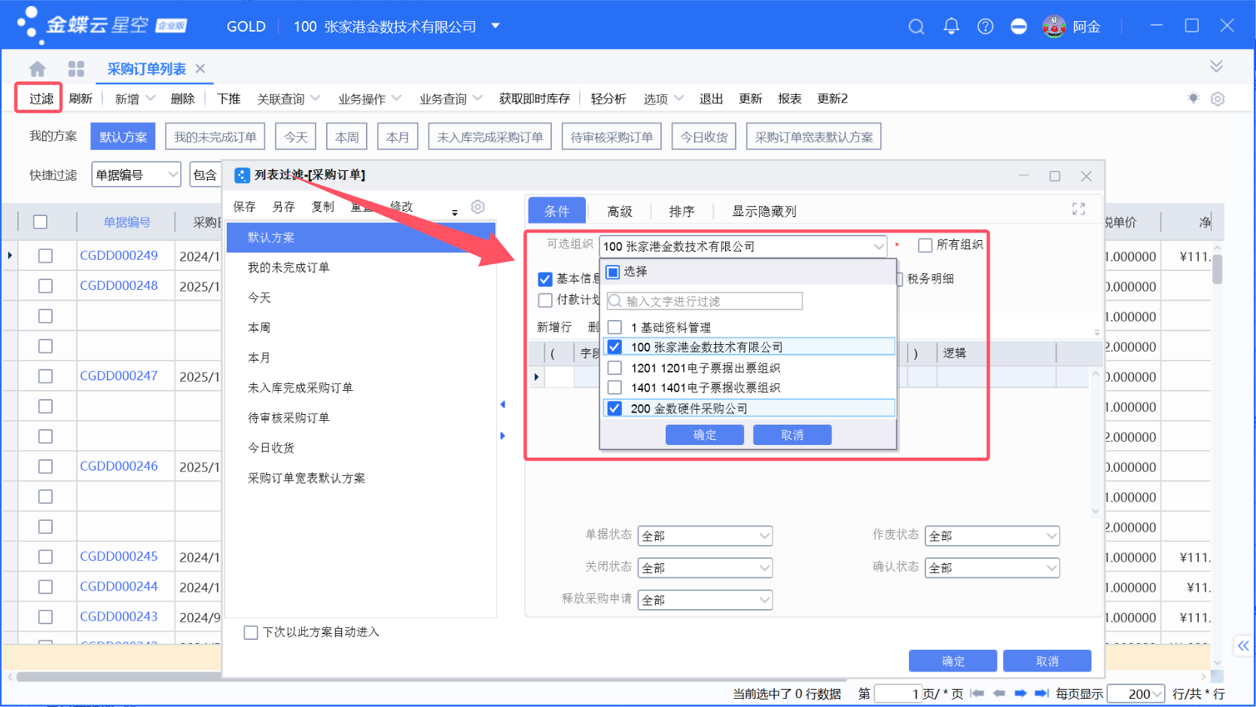Image resolution: width=1256 pixels, height=707 pixels.
Task: Click bottom 取消 of filter dialog
Action: point(1047,661)
